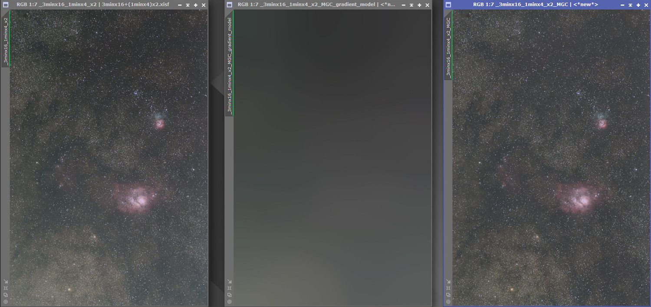Open window menu icon of the gradient_model window

point(230,5)
